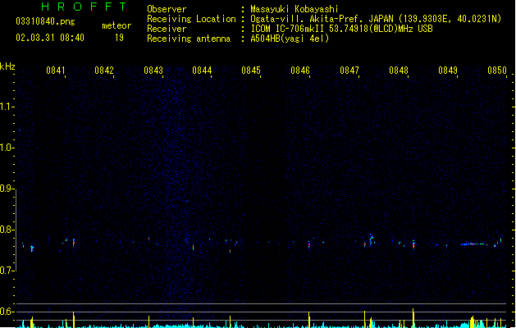The image size is (516, 328).
Task: Click the 0845 time marker
Action: [251, 71]
